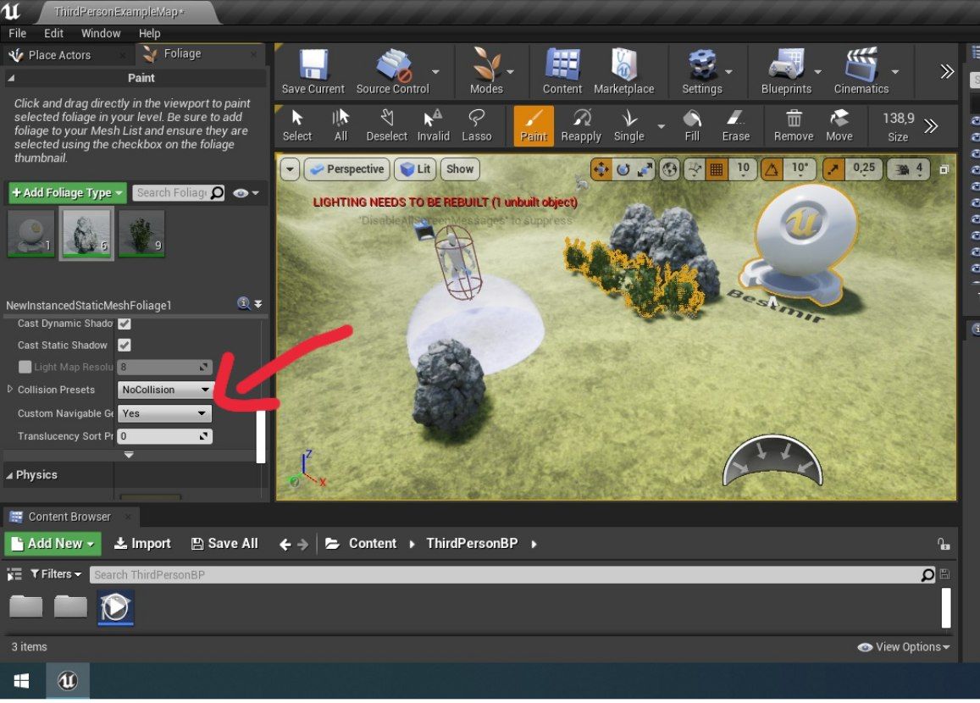Click the Lit view mode button

click(415, 169)
